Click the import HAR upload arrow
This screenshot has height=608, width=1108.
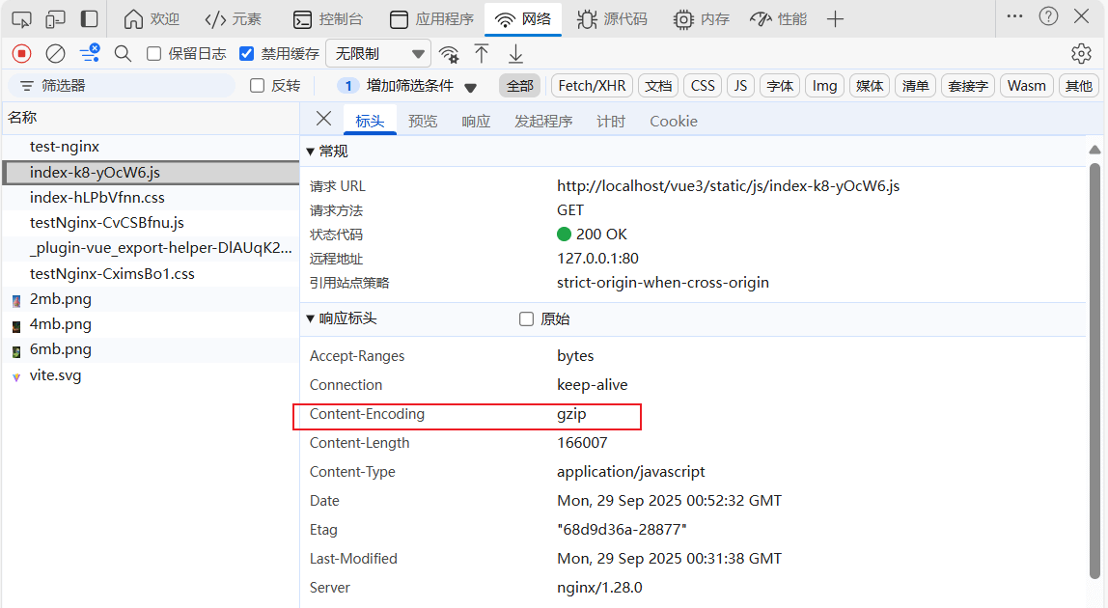[x=482, y=54]
